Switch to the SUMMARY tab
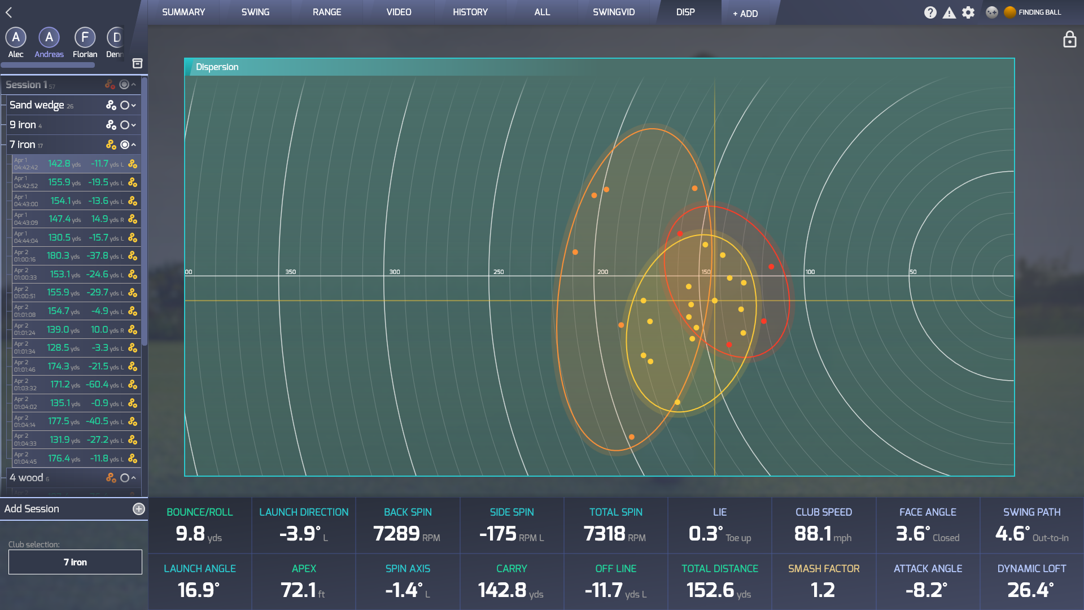This screenshot has height=610, width=1084. pos(183,12)
